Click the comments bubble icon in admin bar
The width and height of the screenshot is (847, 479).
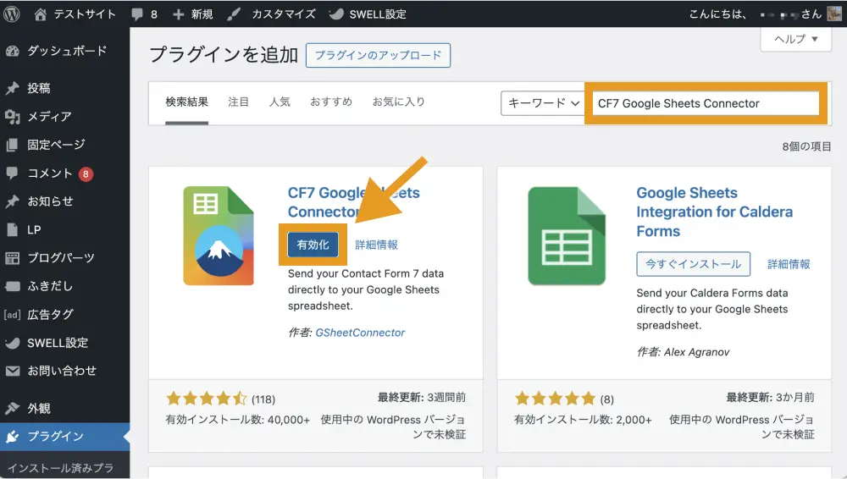pos(137,14)
